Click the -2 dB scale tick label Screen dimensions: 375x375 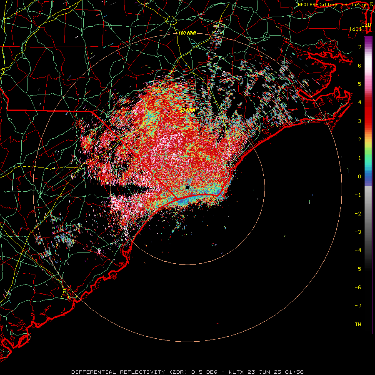click(358, 213)
